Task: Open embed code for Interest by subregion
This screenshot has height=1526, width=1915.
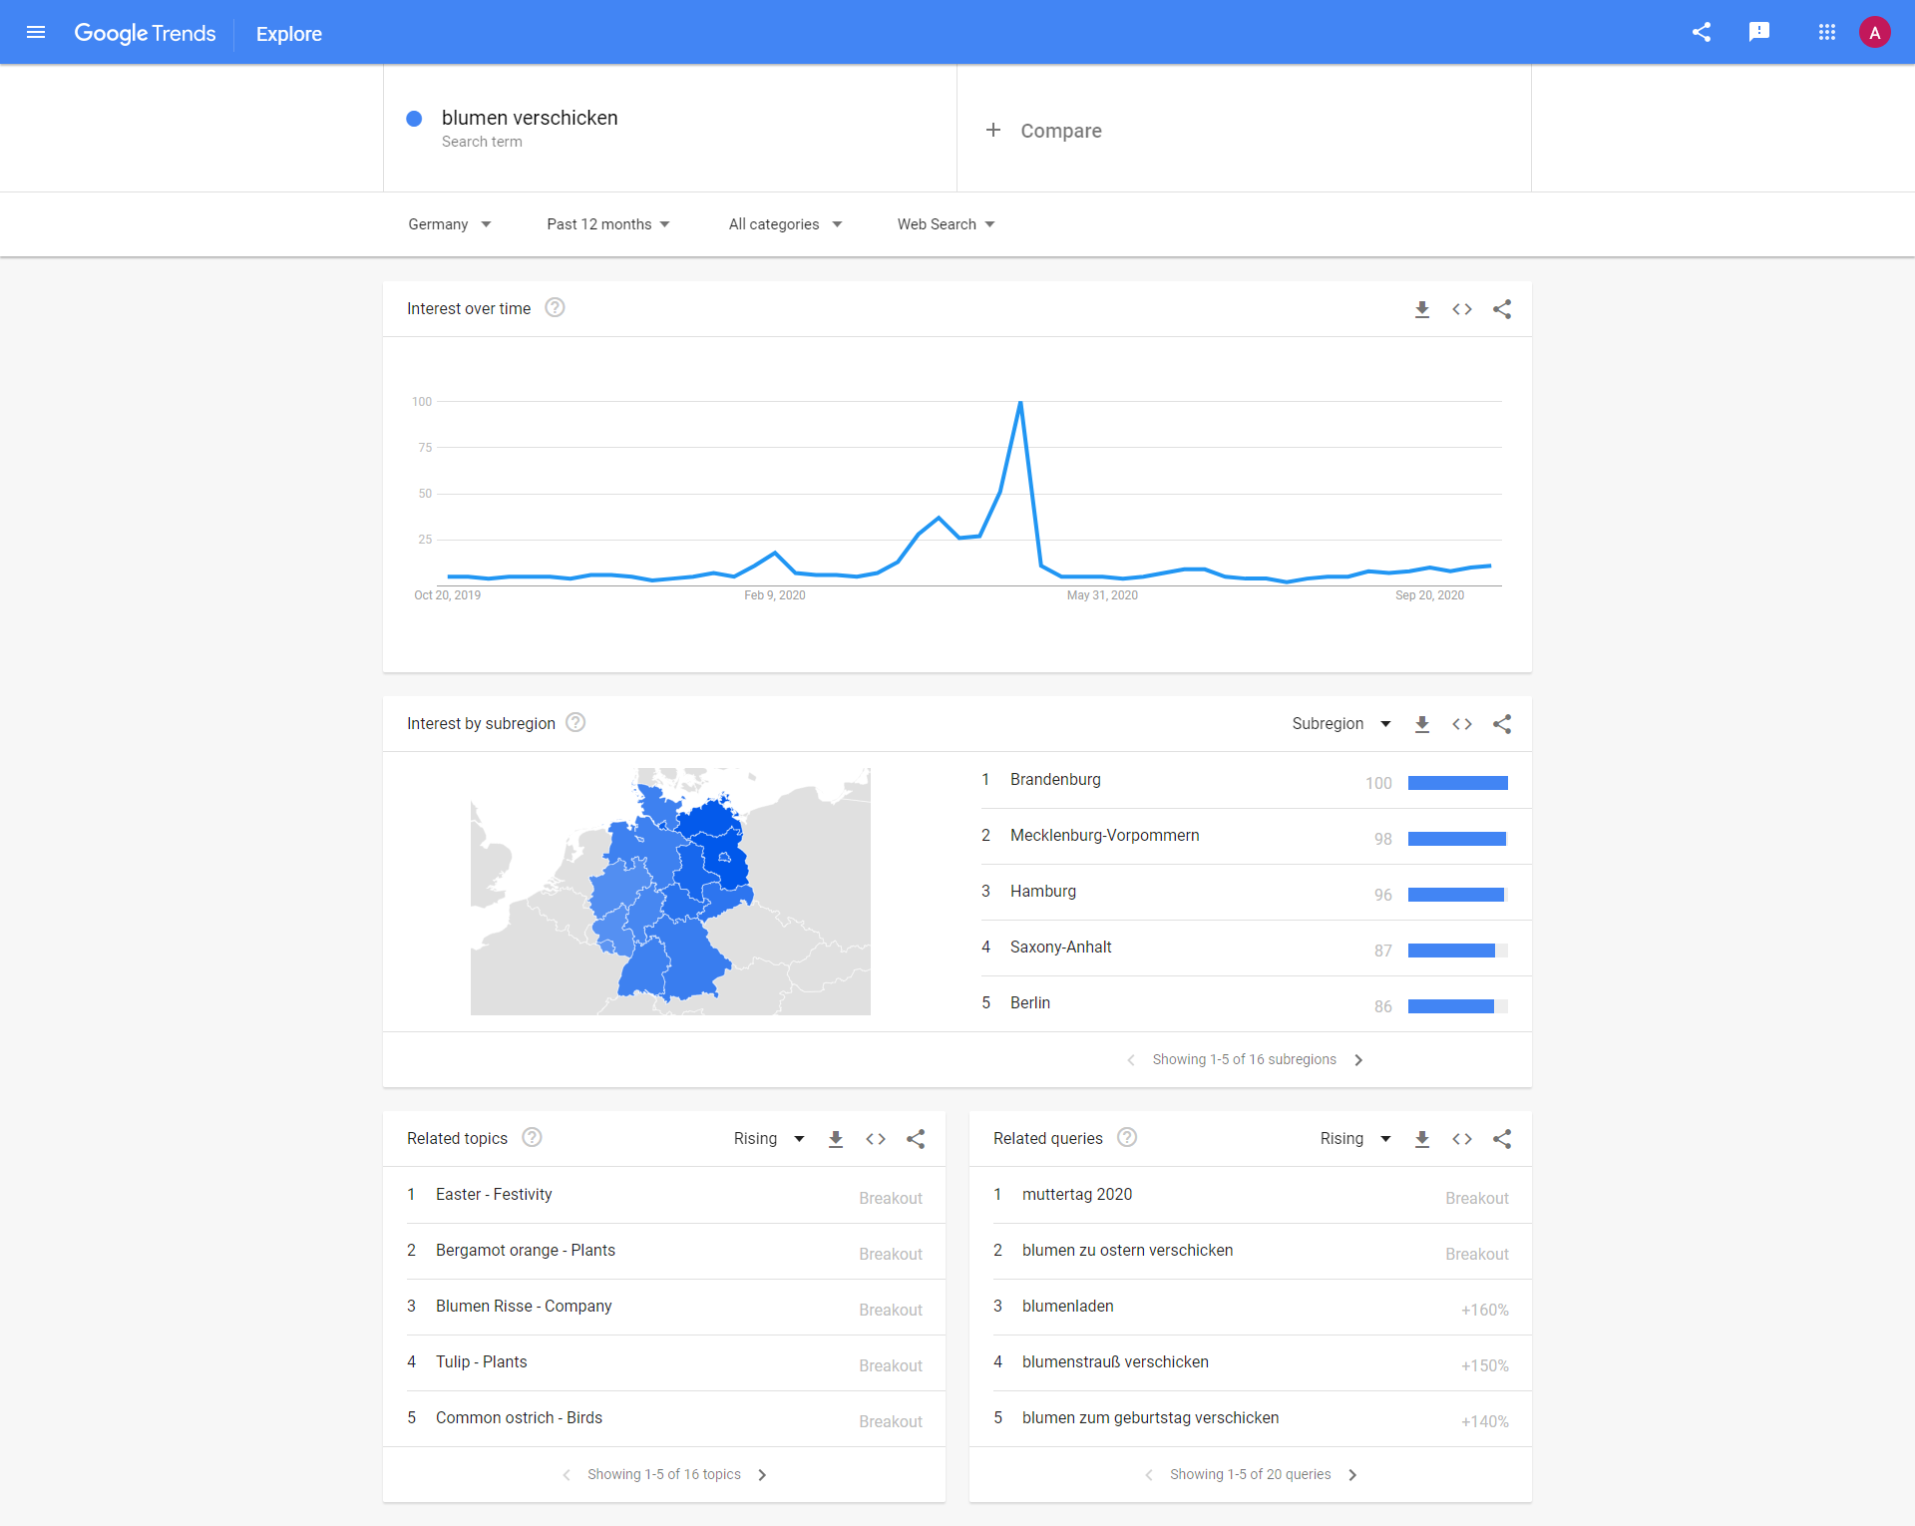Action: pyautogui.click(x=1462, y=724)
